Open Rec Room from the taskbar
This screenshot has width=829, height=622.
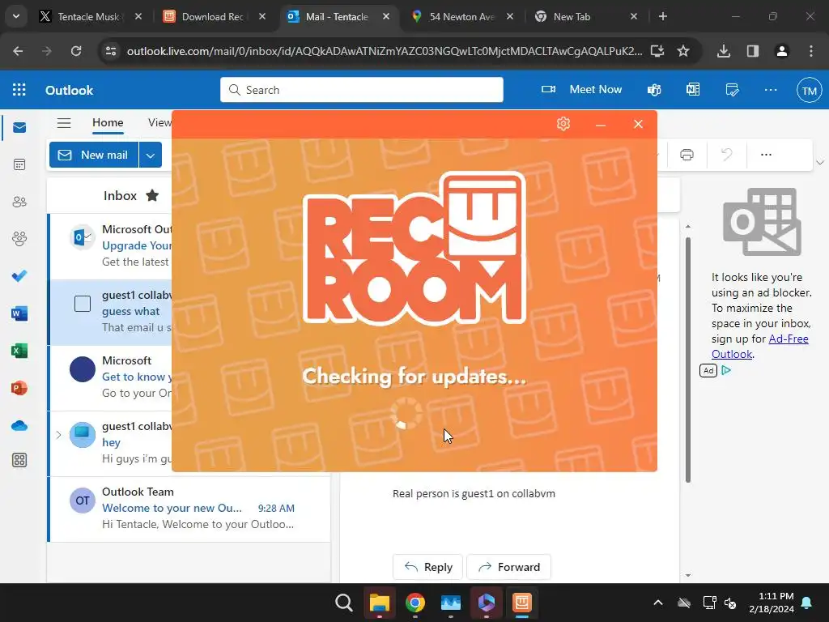(522, 603)
